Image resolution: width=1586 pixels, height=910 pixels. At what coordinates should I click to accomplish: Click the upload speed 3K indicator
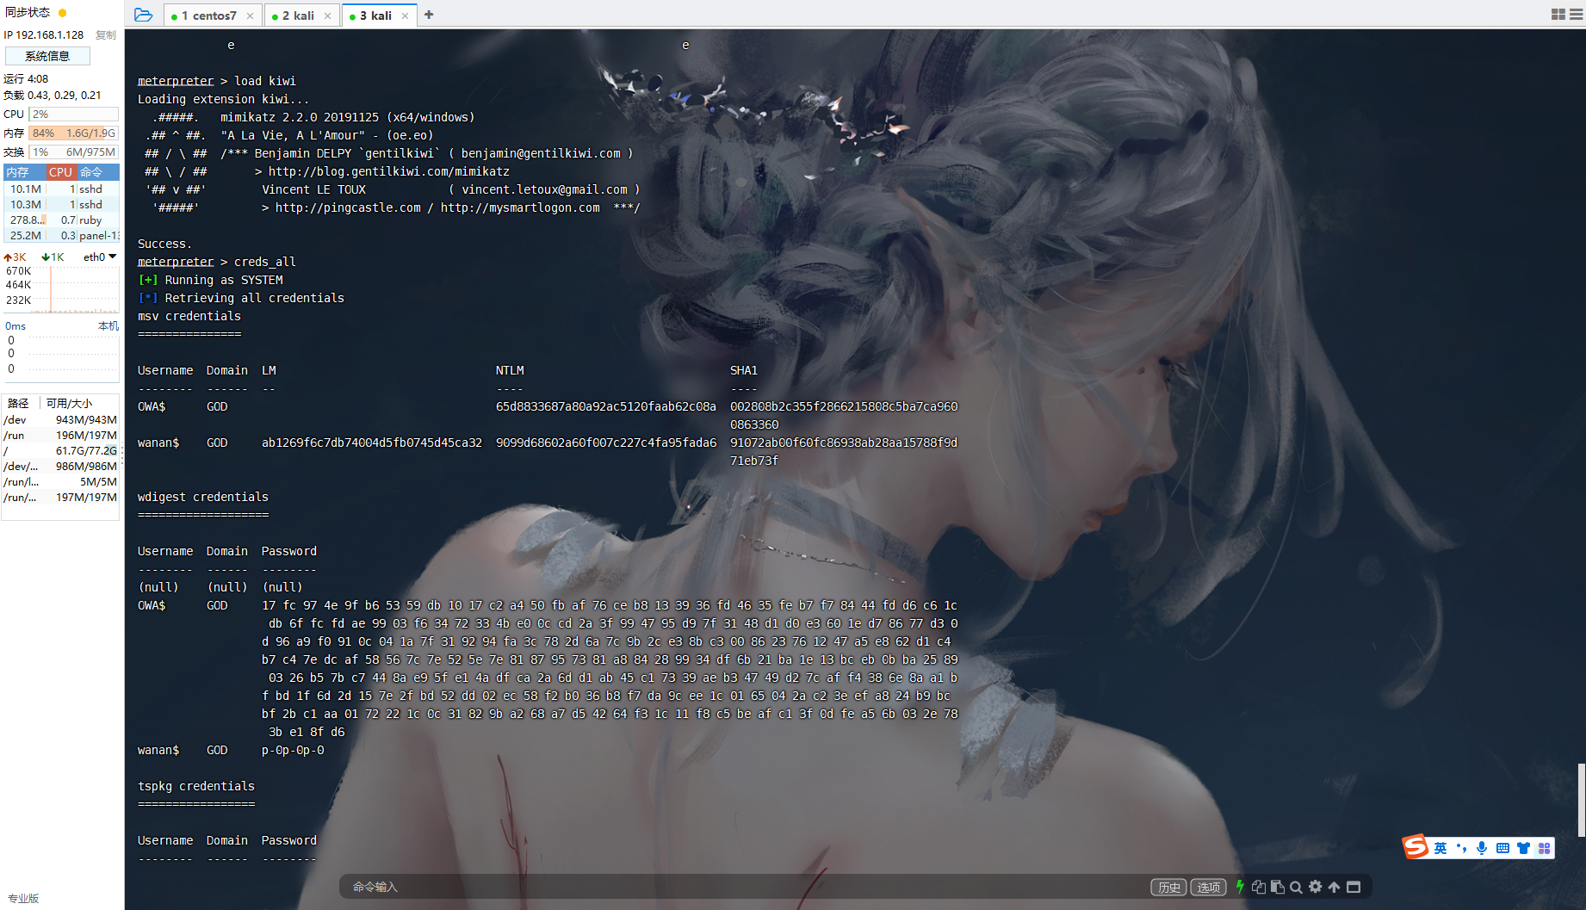click(15, 257)
